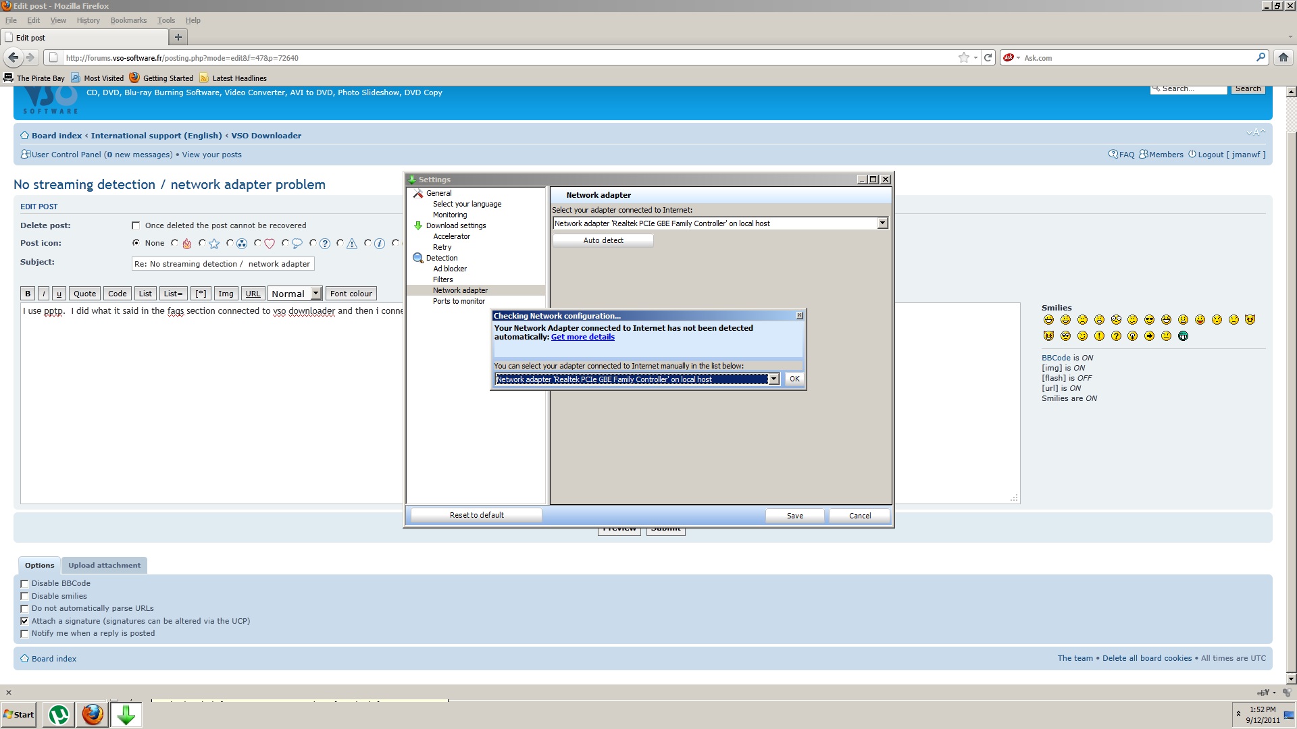
Task: Click Reset to default button
Action: point(476,515)
